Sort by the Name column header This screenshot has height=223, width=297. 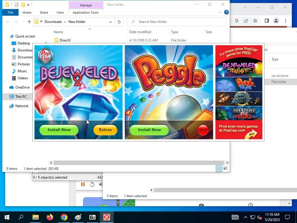coord(58,32)
